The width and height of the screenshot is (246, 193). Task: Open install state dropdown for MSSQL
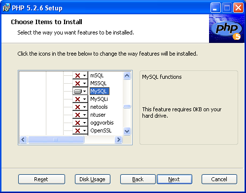click(x=80, y=83)
